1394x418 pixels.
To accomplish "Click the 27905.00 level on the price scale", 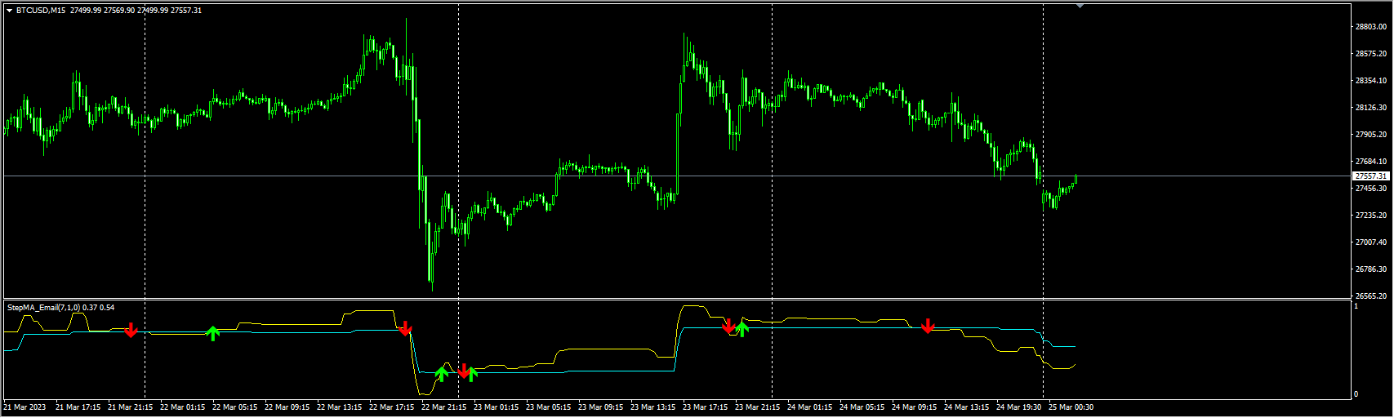I will click(x=1370, y=135).
